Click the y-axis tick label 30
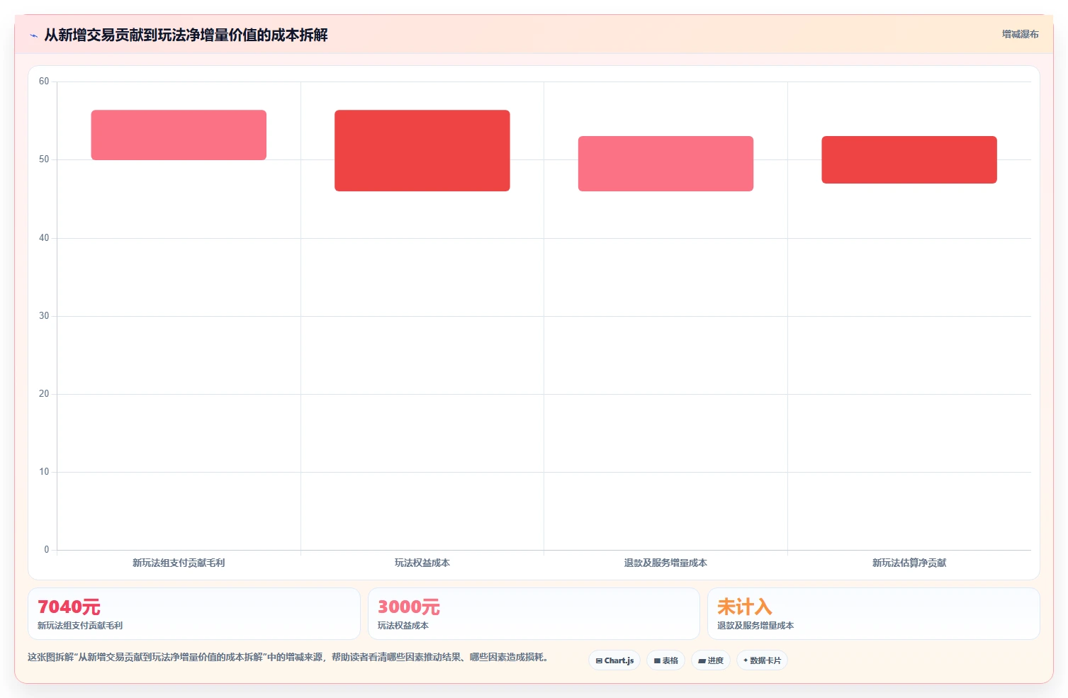This screenshot has width=1068, height=698. click(x=44, y=316)
